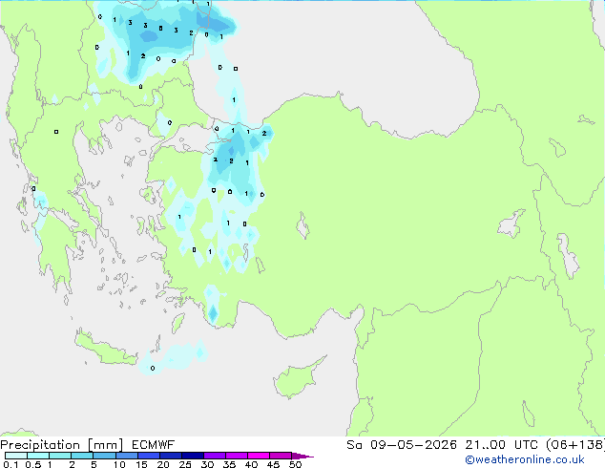Select the palest legend swatch between 0.1 and 0.5
The height and width of the screenshot is (468, 605).
16,456
